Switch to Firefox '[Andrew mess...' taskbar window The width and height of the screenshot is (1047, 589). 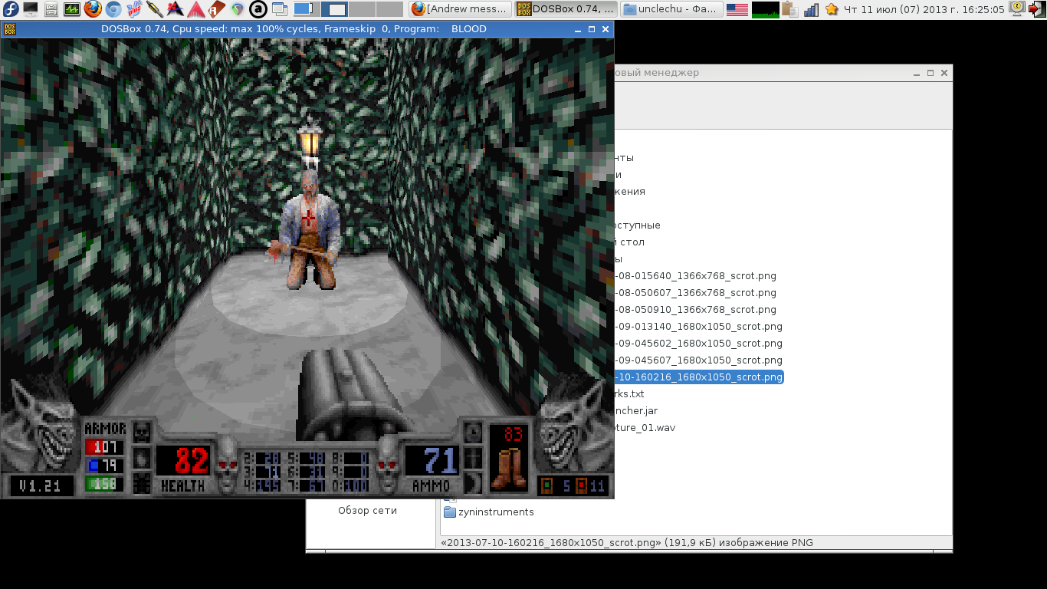pos(460,9)
